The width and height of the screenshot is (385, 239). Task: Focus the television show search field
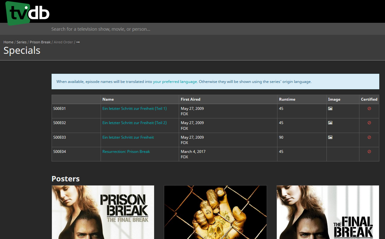tap(192, 29)
